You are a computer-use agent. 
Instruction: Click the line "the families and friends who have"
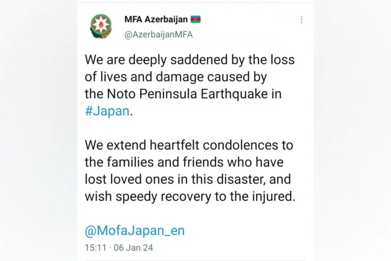184,162
